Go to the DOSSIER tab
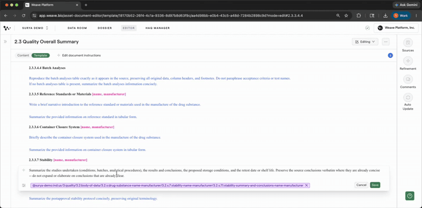 click(x=104, y=28)
